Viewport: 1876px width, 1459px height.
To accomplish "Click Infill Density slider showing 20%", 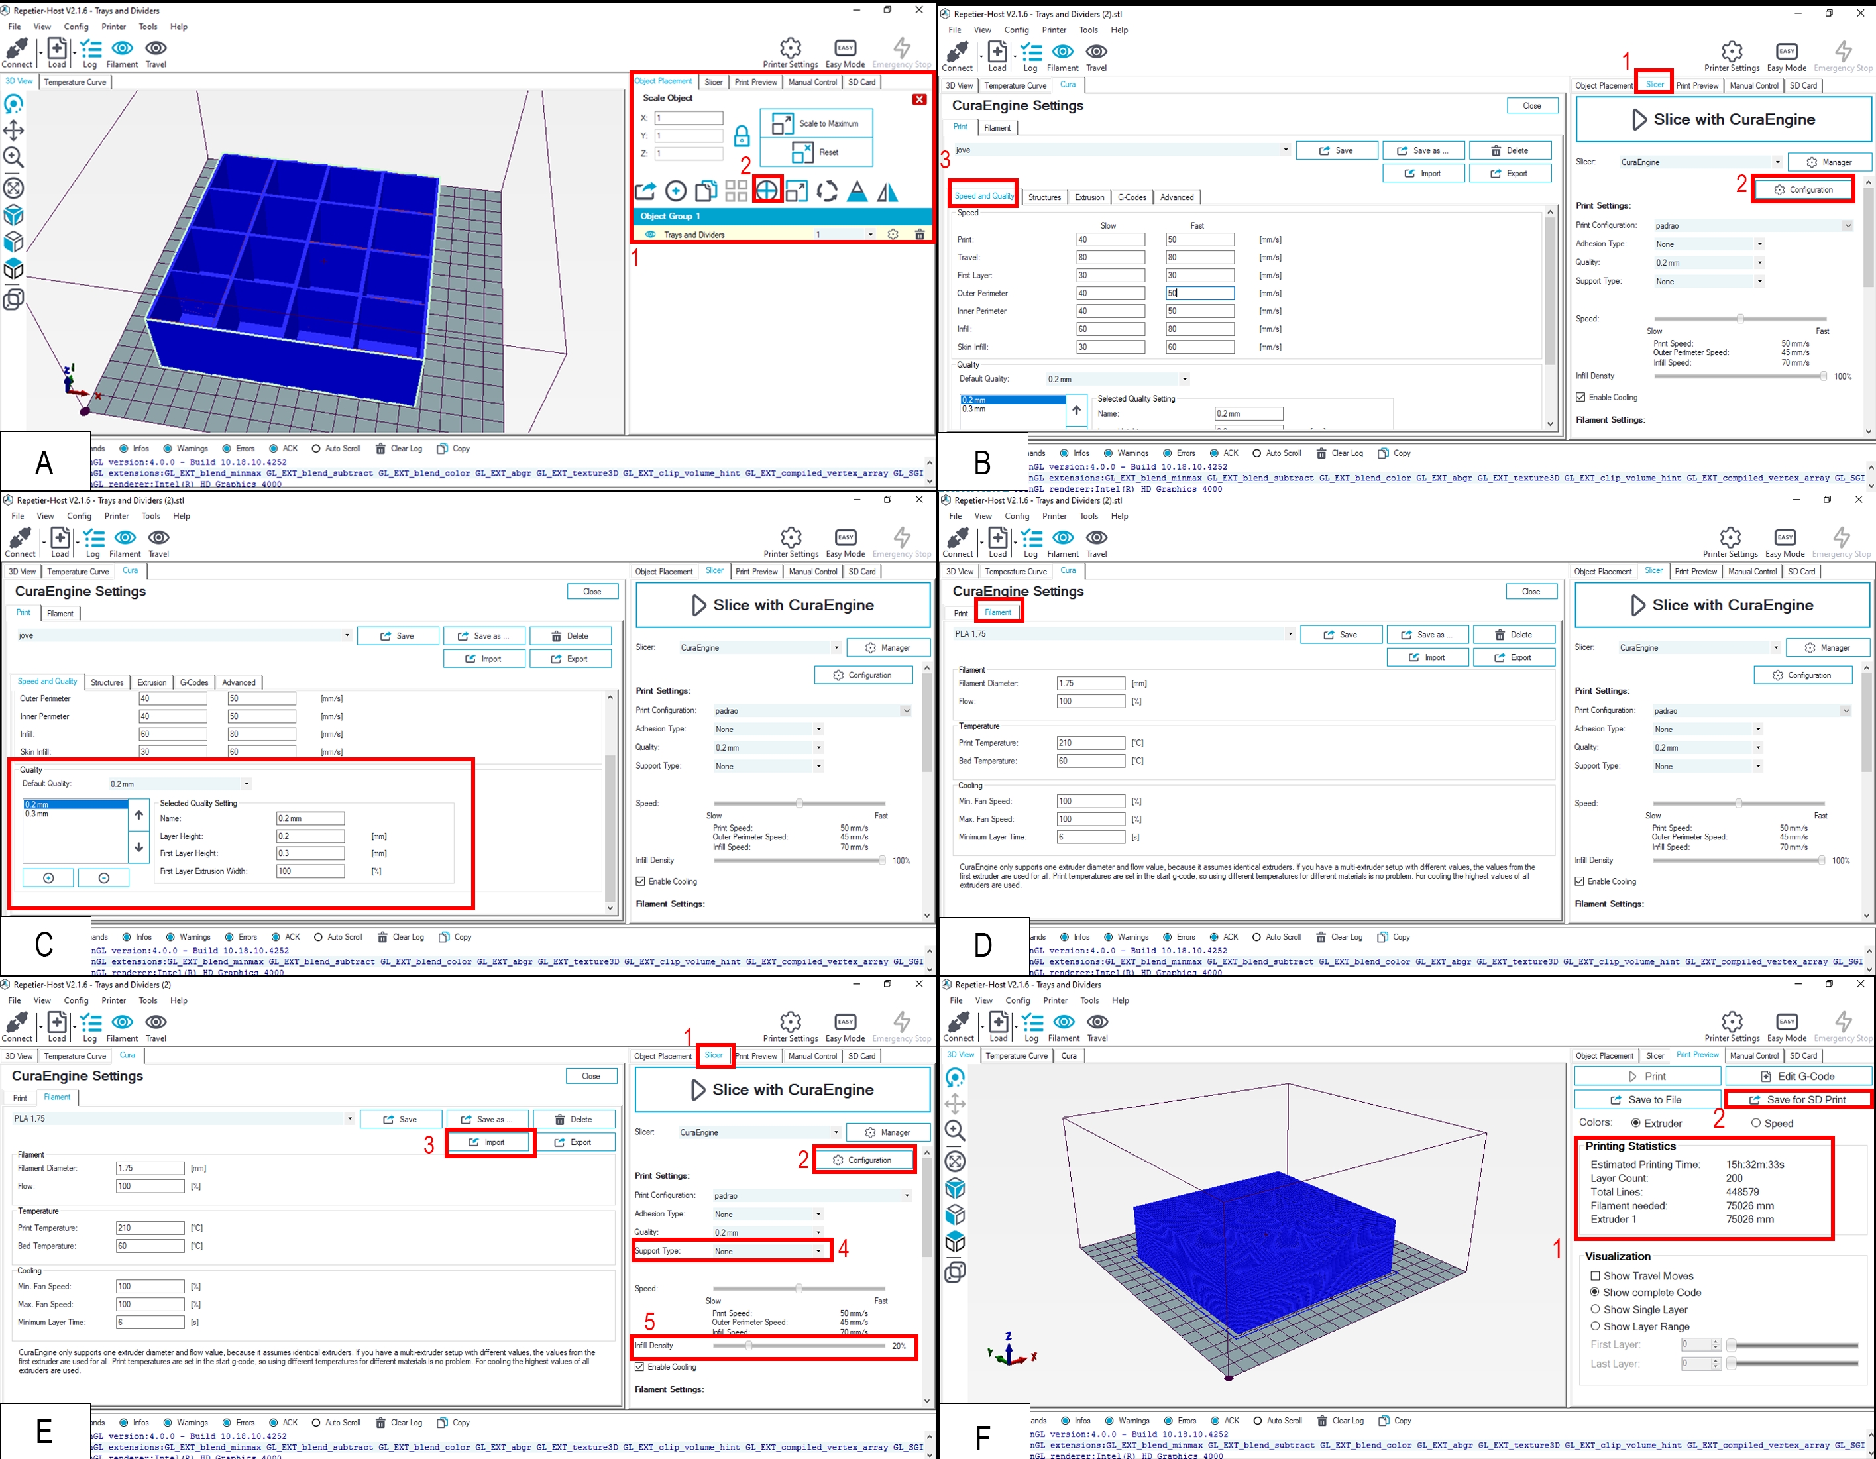I will pos(749,1346).
